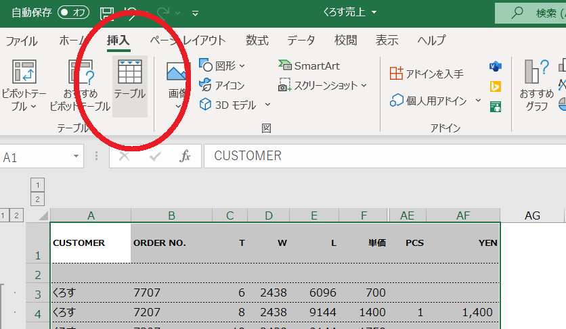Expand the 3D モデル dropdown arrow

coord(267,105)
